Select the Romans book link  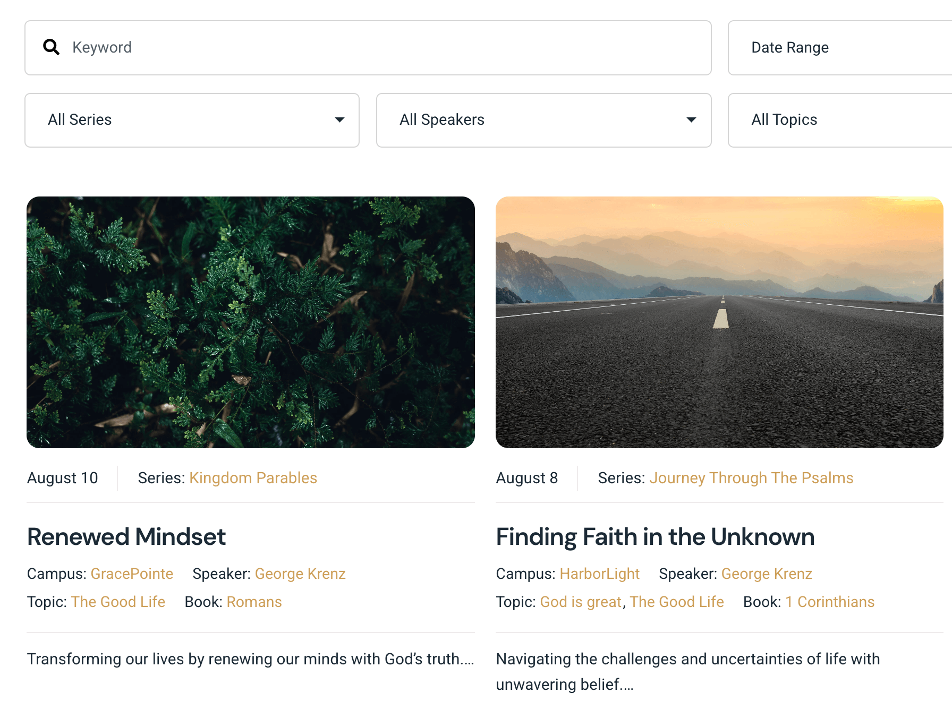click(x=254, y=602)
